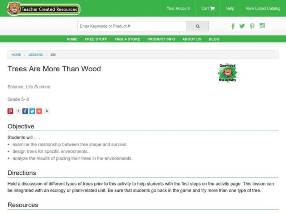Go to FIND A STORE

(x=127, y=39)
